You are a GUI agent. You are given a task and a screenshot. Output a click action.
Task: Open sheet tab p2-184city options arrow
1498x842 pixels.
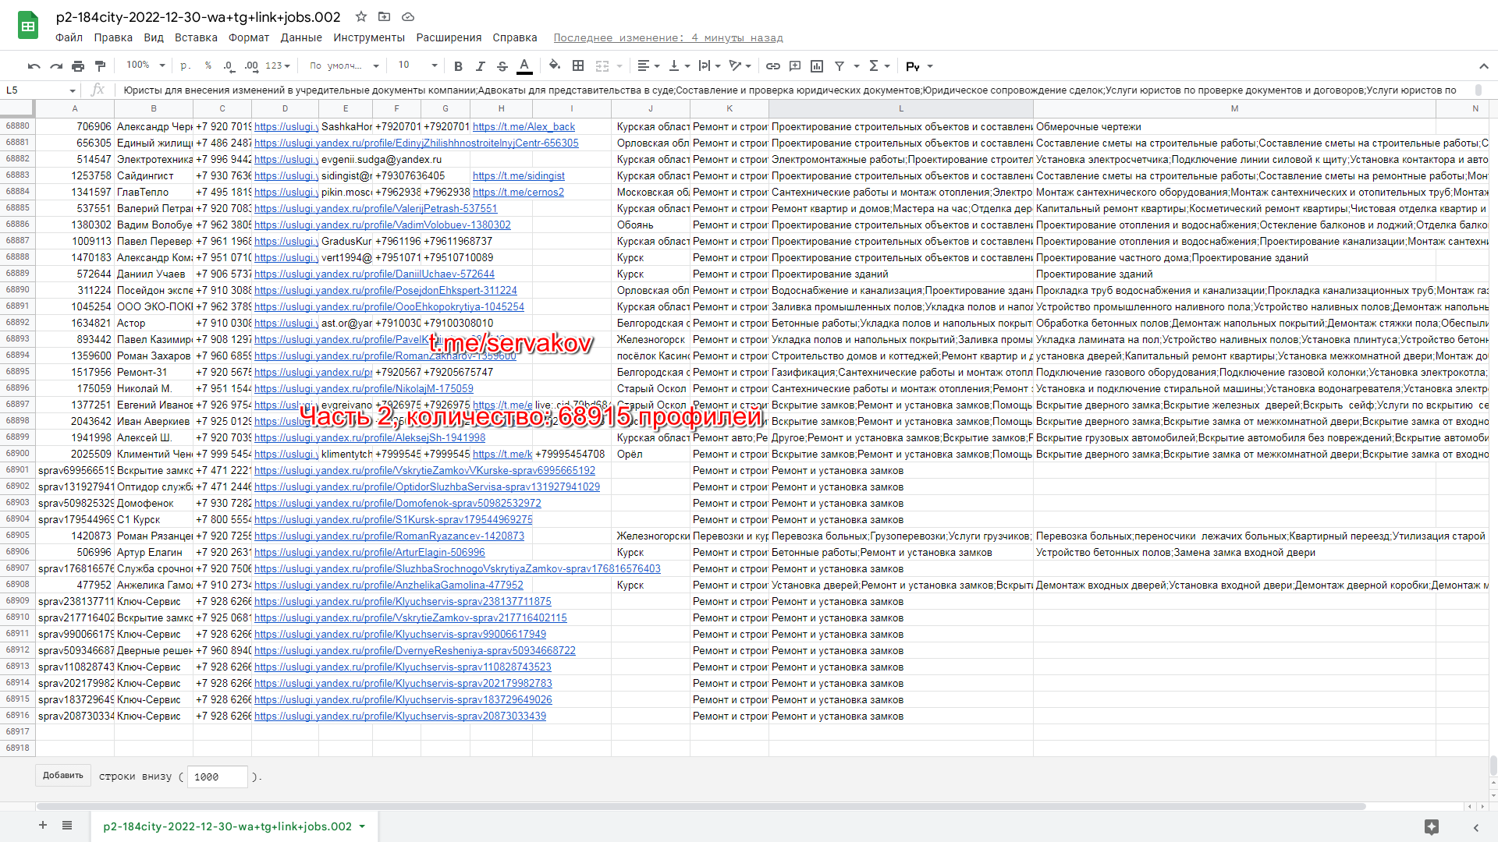coord(362,826)
